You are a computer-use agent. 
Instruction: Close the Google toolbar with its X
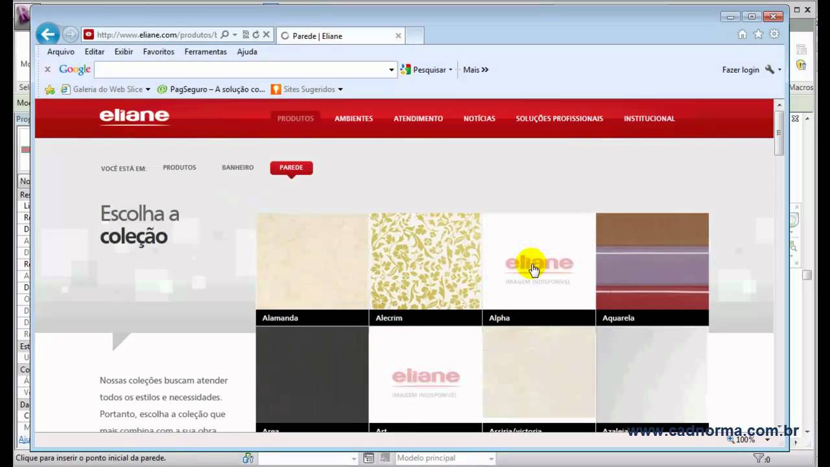pyautogui.click(x=47, y=69)
